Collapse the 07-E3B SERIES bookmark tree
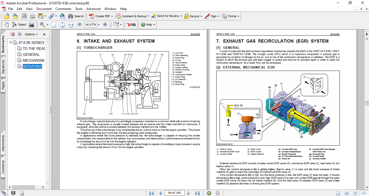The height and width of the screenshot is (196, 369). tap(11, 43)
